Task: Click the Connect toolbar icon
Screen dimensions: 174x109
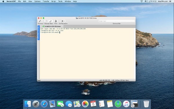Action: 40,21
